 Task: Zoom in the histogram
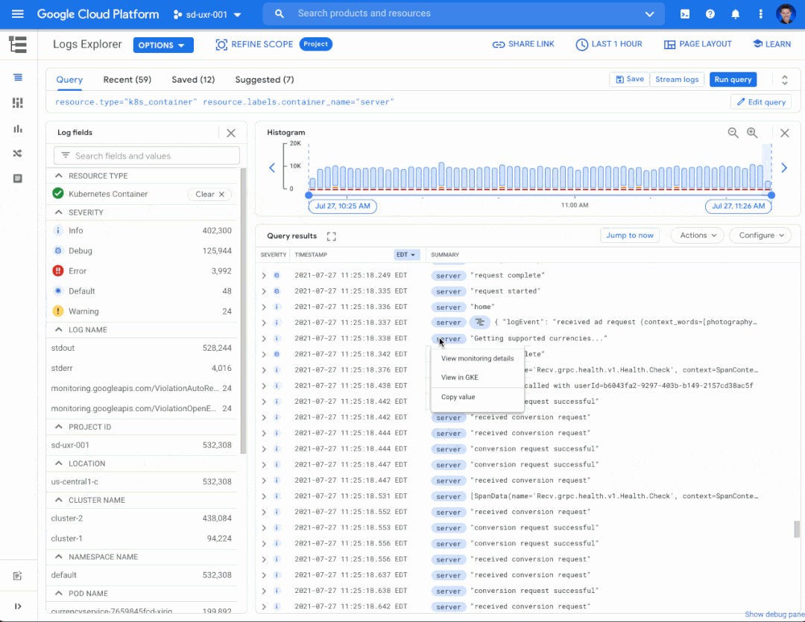[x=752, y=133]
